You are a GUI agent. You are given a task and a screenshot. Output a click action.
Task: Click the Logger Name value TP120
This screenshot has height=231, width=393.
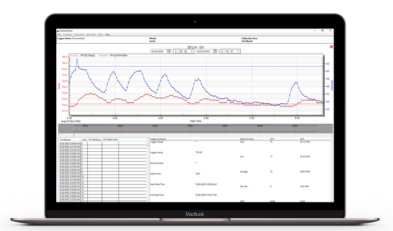point(199,152)
